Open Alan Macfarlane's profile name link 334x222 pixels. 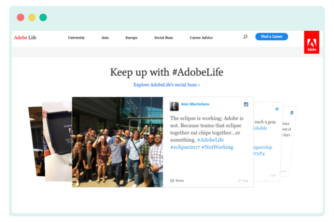pyautogui.click(x=195, y=104)
